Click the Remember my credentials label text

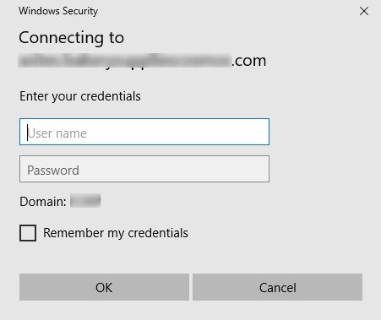116,233
